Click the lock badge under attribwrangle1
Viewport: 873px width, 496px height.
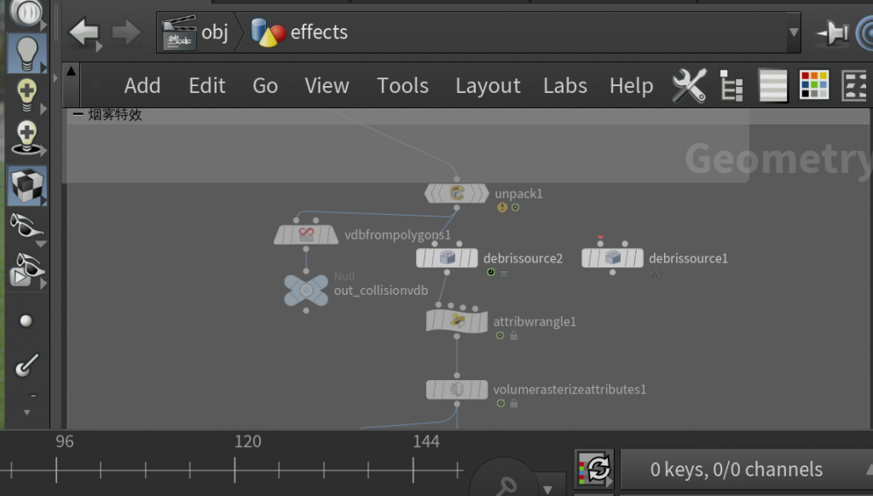coord(514,336)
